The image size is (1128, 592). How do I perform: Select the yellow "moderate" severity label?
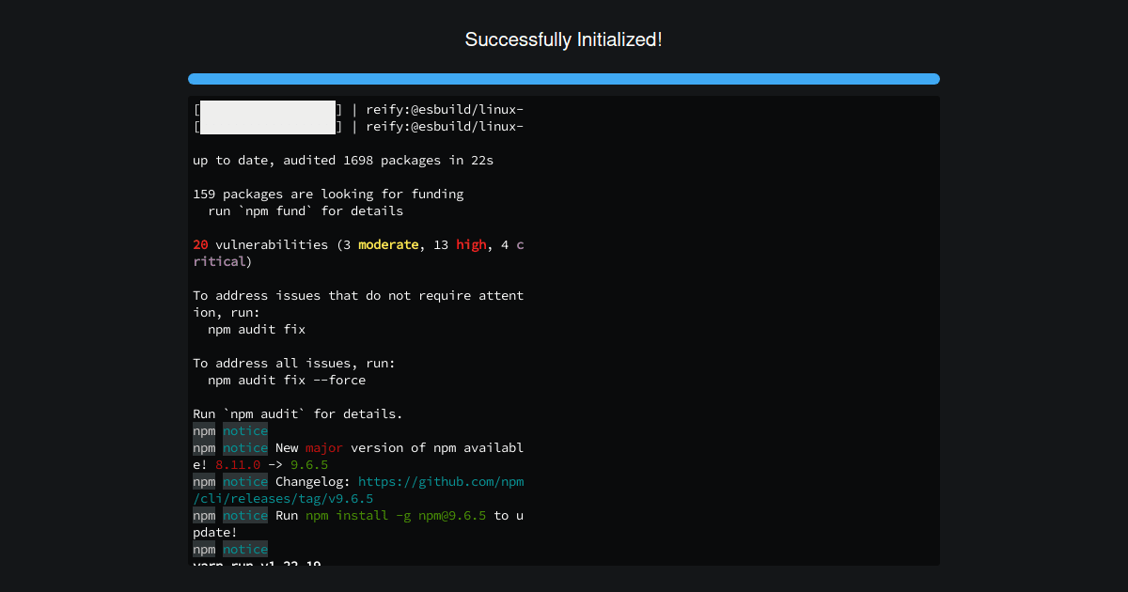(x=387, y=244)
